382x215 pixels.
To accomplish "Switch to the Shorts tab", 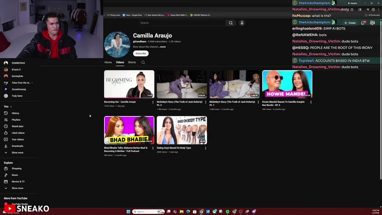I will point(132,62).
